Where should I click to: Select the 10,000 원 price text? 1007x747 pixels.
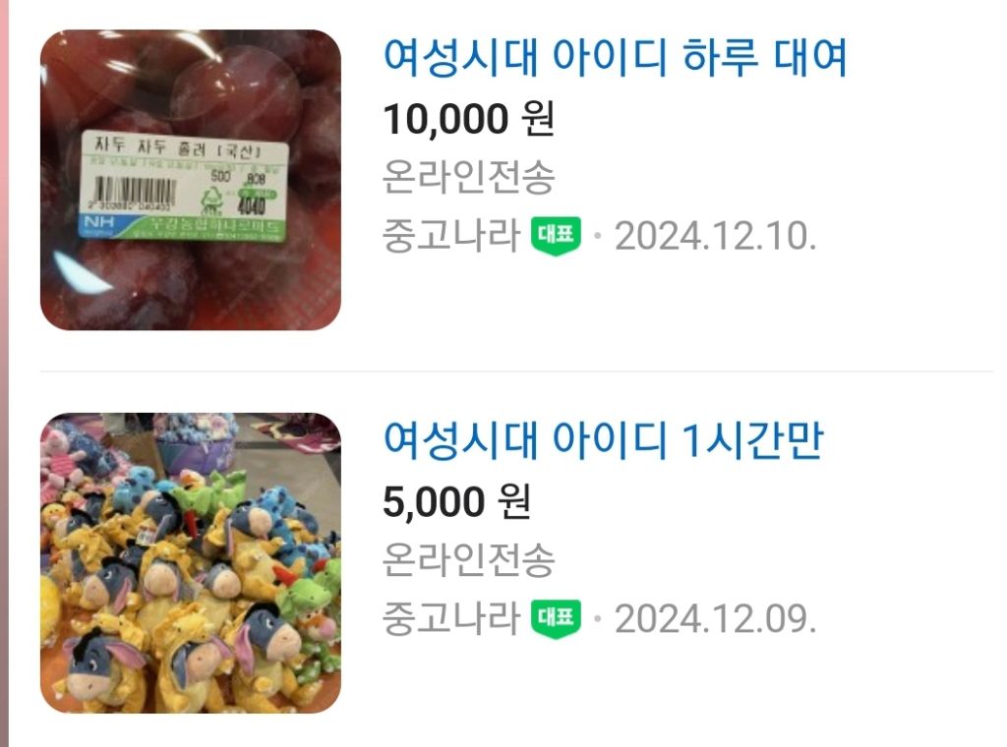pyautogui.click(x=468, y=119)
